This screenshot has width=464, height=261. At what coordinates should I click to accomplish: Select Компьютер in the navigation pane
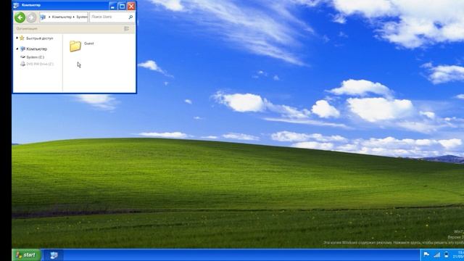click(x=36, y=49)
